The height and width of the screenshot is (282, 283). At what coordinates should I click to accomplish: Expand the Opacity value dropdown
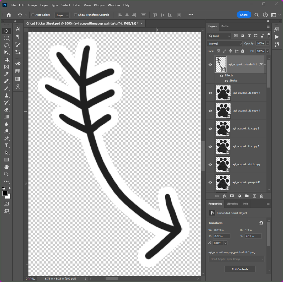tap(267, 44)
